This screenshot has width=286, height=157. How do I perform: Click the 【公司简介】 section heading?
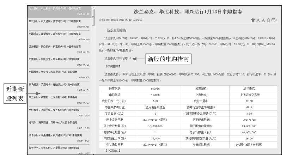pyautogui.click(x=112, y=151)
